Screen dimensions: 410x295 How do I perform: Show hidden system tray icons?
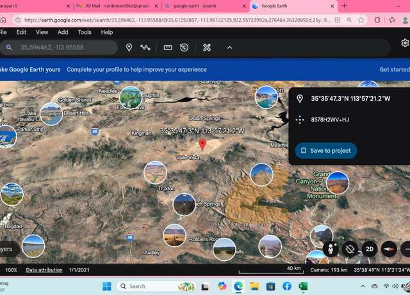pos(363,286)
